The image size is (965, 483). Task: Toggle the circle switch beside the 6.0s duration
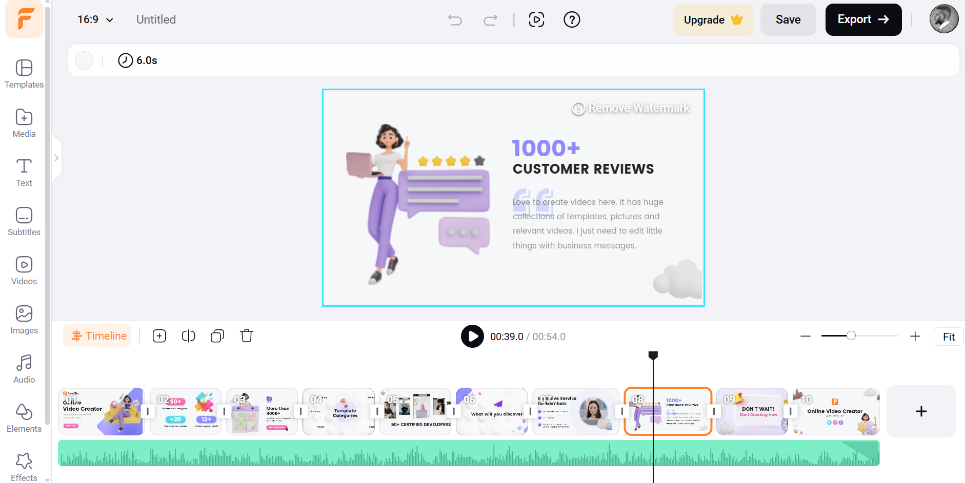point(84,60)
